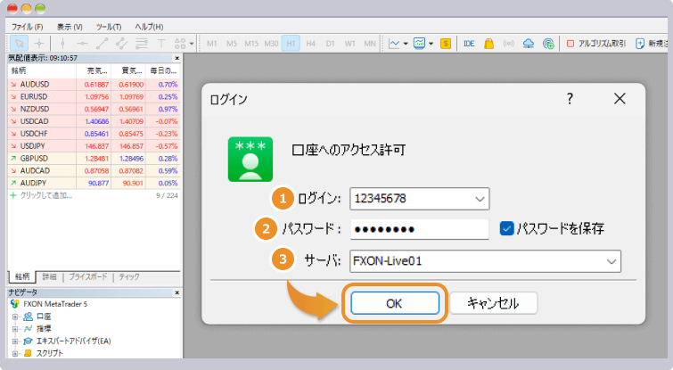This screenshot has width=673, height=370.
Task: Select the USDCAD symbol row
Action: pos(94,121)
